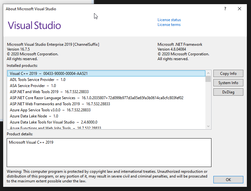Select Azure Data Lake Node row
The width and height of the screenshot is (251, 191).
106,116
